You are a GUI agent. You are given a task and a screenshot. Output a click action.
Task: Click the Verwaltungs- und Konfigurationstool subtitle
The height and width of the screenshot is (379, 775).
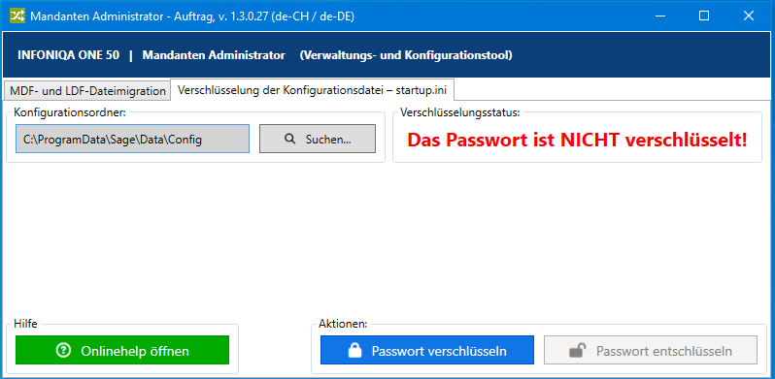point(406,55)
